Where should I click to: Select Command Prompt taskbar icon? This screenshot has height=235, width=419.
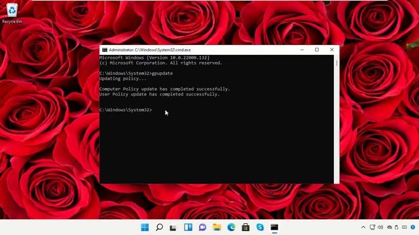tap(274, 227)
